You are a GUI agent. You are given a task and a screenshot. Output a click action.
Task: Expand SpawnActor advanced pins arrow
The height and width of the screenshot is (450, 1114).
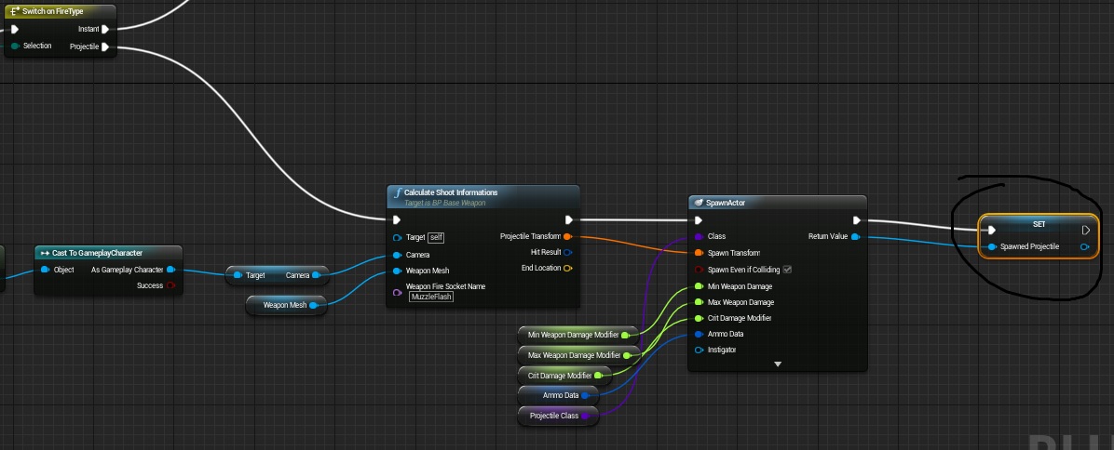[777, 364]
